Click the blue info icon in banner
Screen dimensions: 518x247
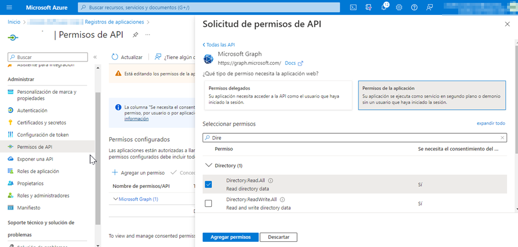pyautogui.click(x=118, y=107)
